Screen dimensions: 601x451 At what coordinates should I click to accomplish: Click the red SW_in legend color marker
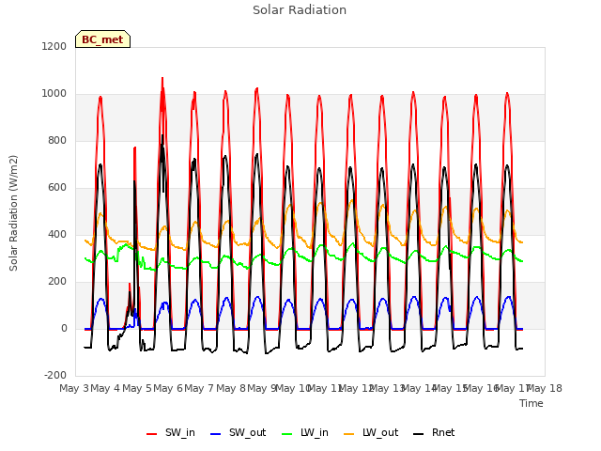[x=152, y=434]
